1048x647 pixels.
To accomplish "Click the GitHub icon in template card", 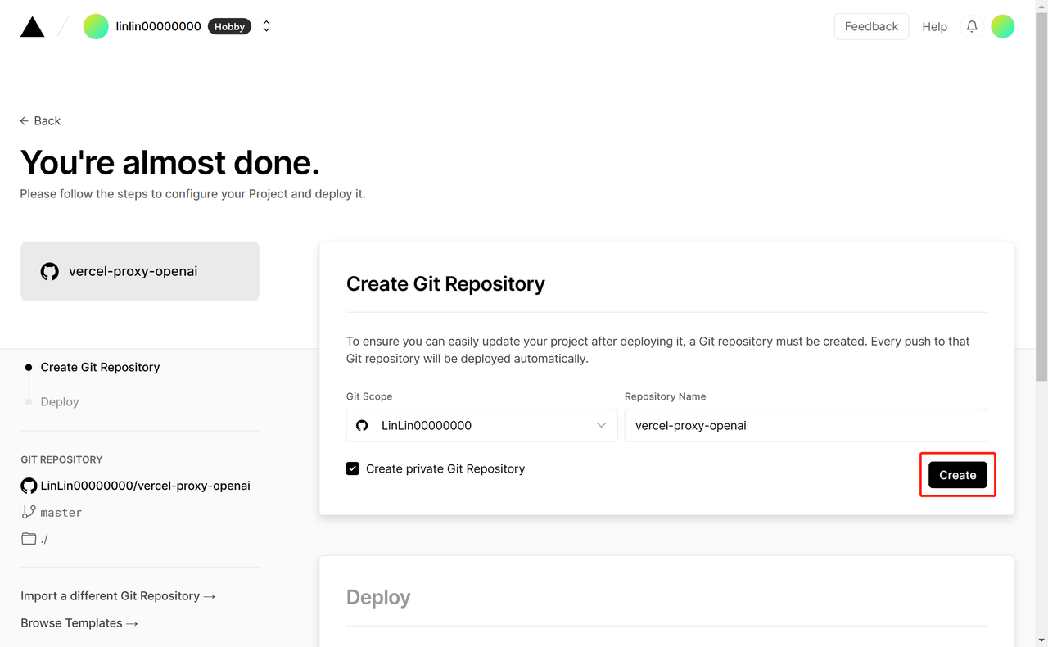I will click(x=50, y=271).
